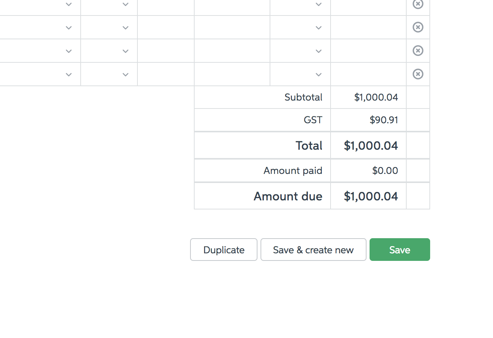Open the second dropdown in the second-to-last row
The image size is (493, 338).
125,51
